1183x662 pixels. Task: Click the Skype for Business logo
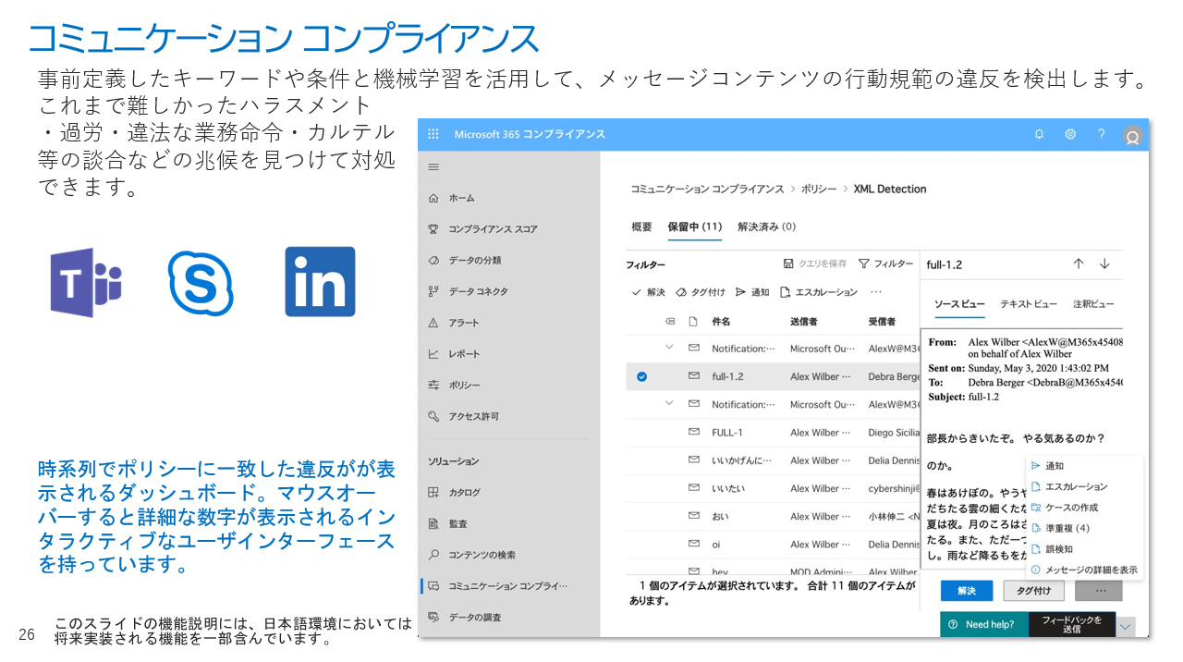point(201,283)
